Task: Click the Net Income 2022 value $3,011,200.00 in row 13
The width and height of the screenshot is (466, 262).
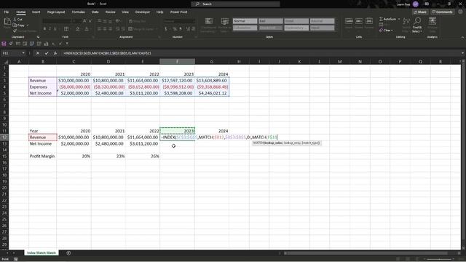Action: (143, 144)
